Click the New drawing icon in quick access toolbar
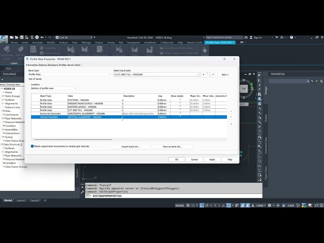The height and width of the screenshot is (243, 324). pyautogui.click(x=12, y=37)
